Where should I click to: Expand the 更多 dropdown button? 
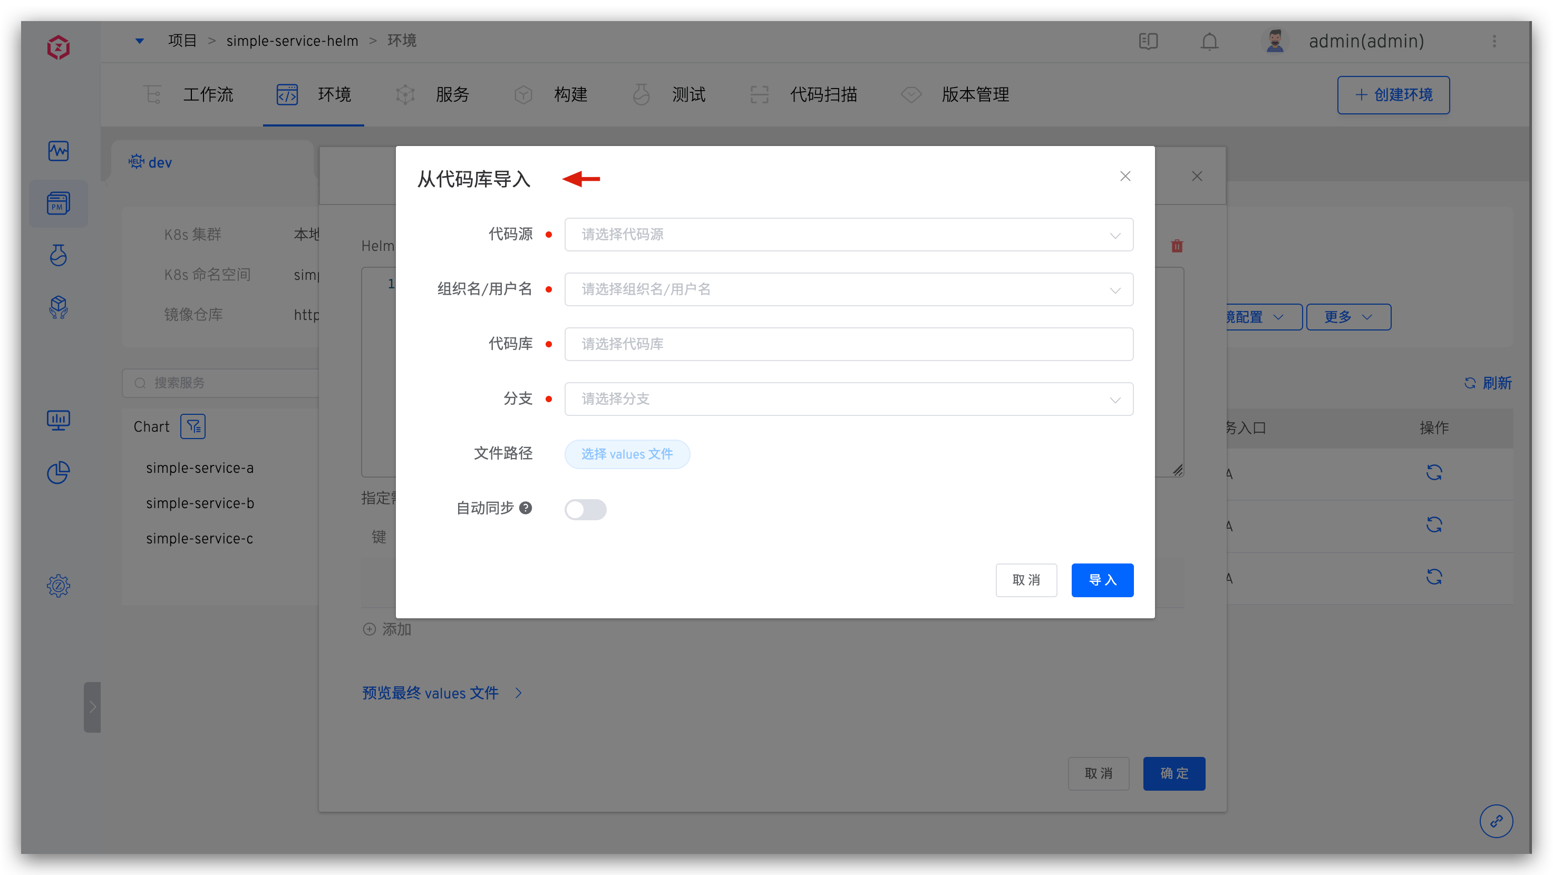(1348, 317)
